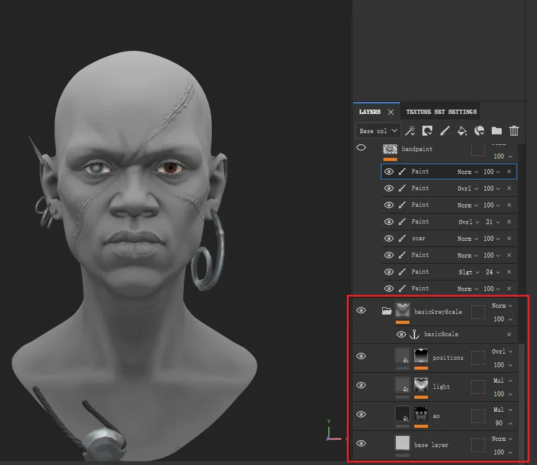Hide the base layer
The image size is (537, 465).
pyautogui.click(x=361, y=443)
